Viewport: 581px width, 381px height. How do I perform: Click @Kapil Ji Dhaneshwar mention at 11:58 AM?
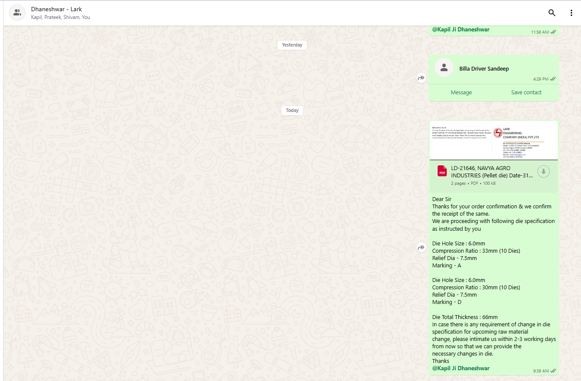[x=461, y=30]
